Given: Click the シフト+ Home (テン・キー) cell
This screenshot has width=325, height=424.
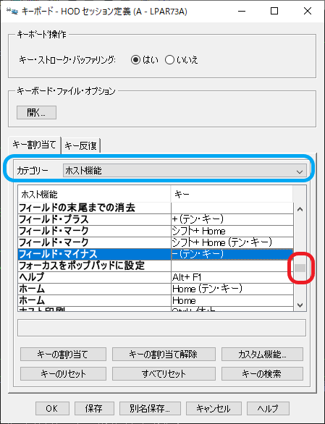Looking at the screenshot, I should tap(232, 242).
